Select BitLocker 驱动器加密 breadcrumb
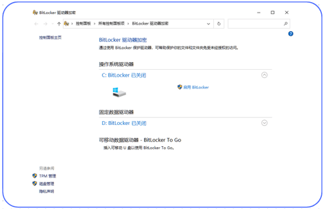The height and width of the screenshot is (209, 324). tap(150, 24)
